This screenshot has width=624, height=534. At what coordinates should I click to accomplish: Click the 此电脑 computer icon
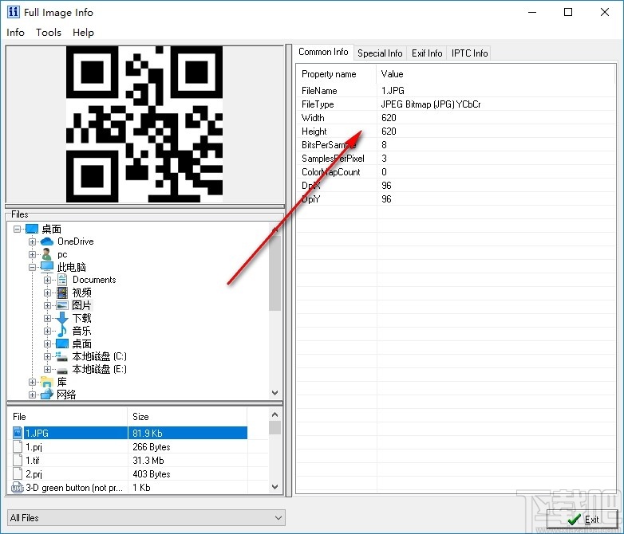[47, 267]
